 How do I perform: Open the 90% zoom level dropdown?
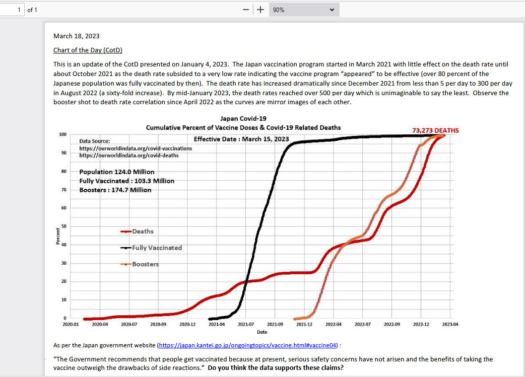pyautogui.click(x=304, y=10)
